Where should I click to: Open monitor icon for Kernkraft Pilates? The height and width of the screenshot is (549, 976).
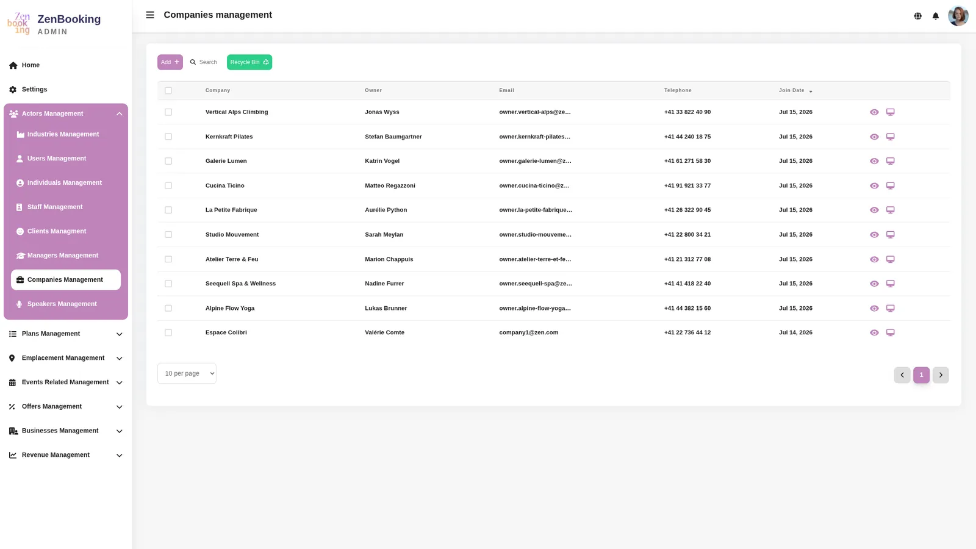[x=890, y=137]
